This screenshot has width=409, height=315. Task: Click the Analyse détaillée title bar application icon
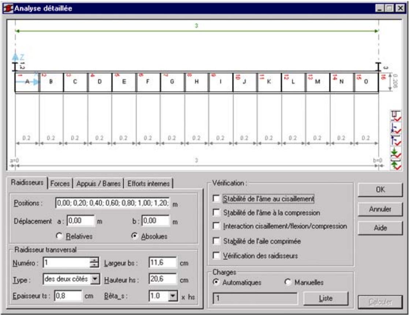tap(8, 8)
